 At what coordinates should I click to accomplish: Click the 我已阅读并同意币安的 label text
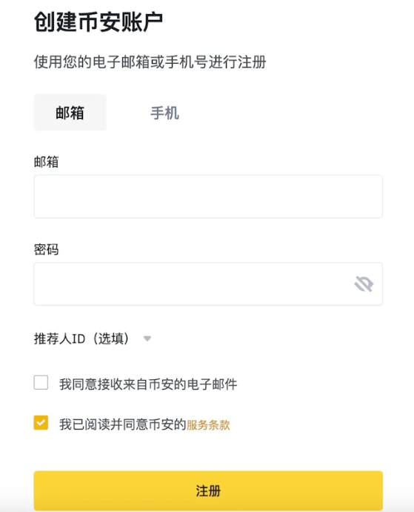pos(122,424)
